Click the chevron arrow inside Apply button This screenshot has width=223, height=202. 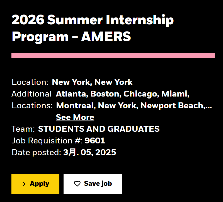click(x=24, y=184)
